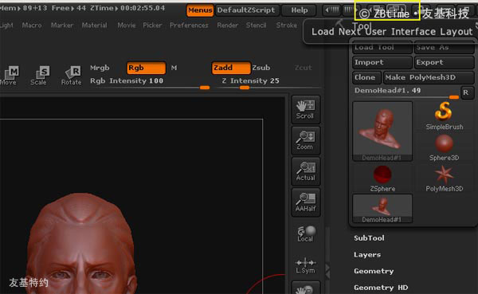Click the Save As button

pyautogui.click(x=444, y=48)
